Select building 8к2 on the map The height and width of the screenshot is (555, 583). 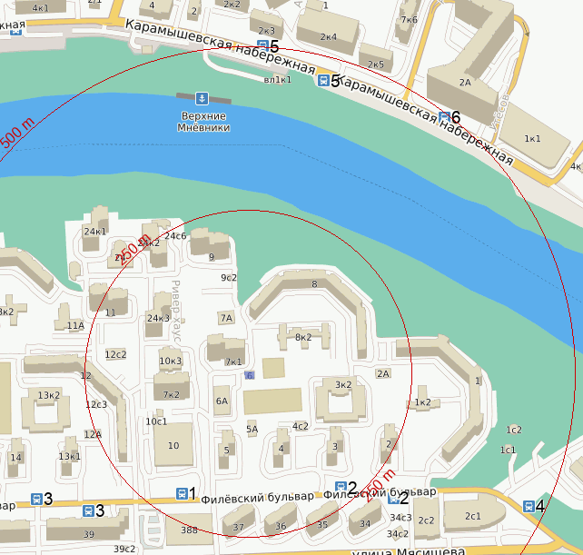pos(303,336)
